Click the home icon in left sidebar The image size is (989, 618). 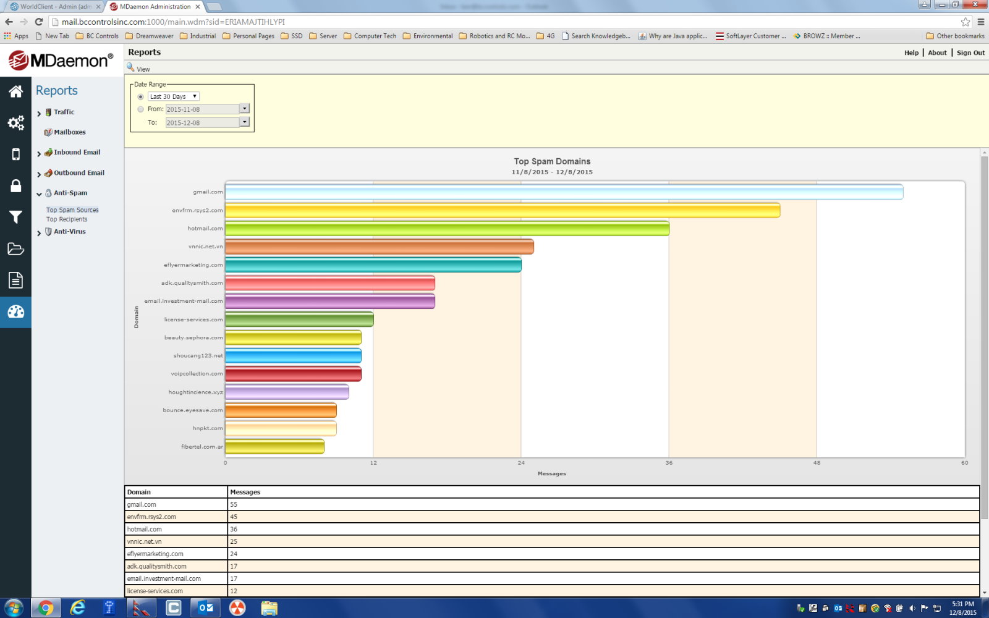point(15,91)
